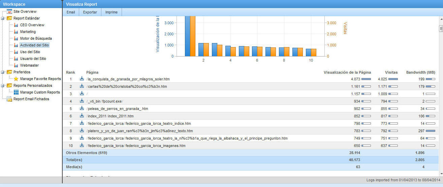Click the Imprime toolbar button

click(x=112, y=12)
